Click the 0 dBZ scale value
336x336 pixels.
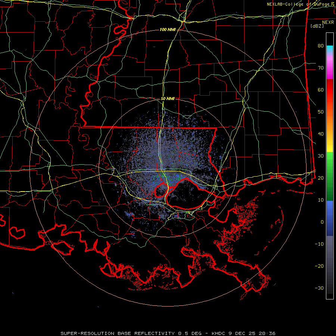point(322,222)
